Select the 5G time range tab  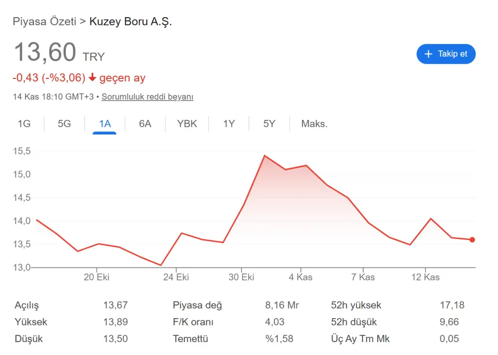pos(64,124)
